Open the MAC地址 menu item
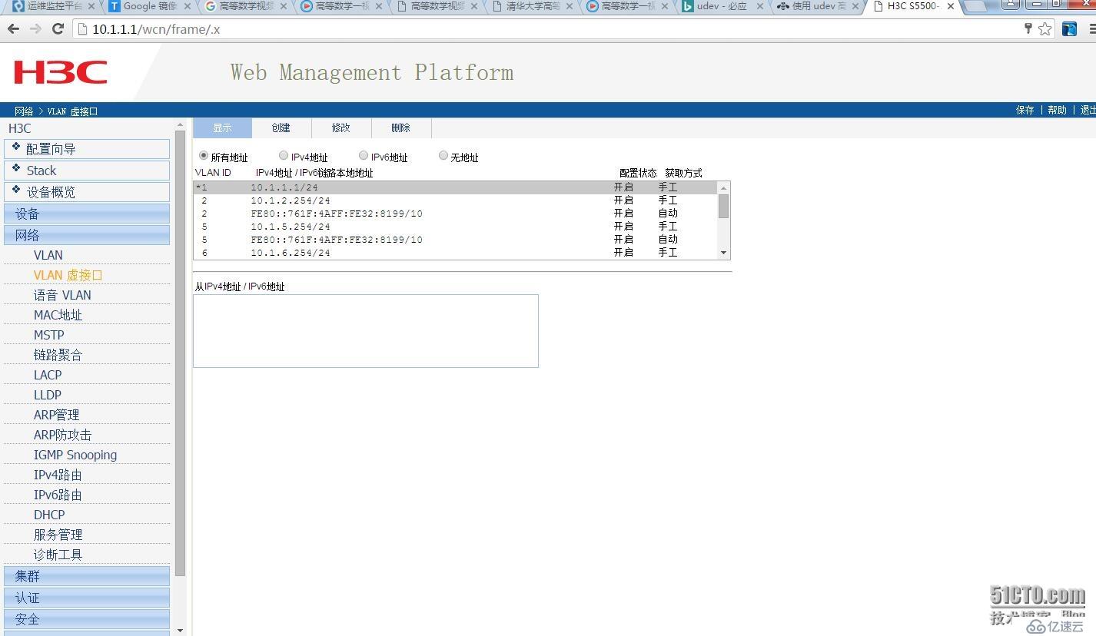1096x636 pixels. (58, 315)
